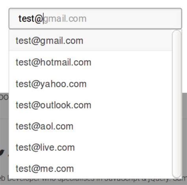Click the Twitter bird icon at left edge
187x185 pixels.
pyautogui.click(x=2, y=152)
